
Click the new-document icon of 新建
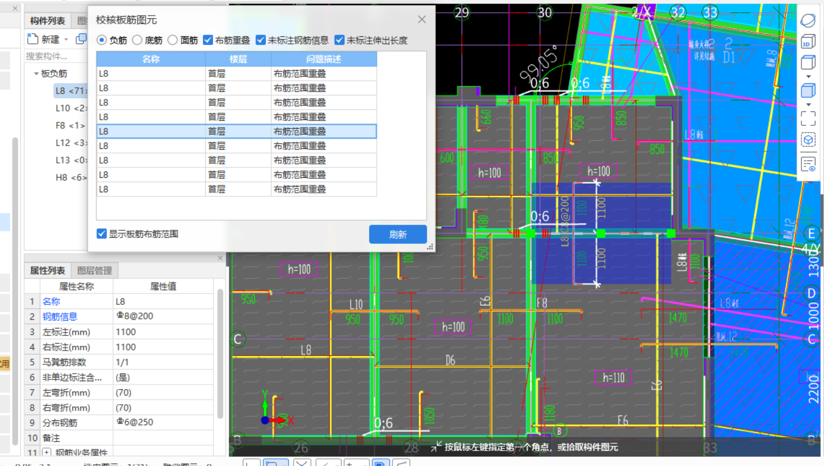pyautogui.click(x=32, y=39)
